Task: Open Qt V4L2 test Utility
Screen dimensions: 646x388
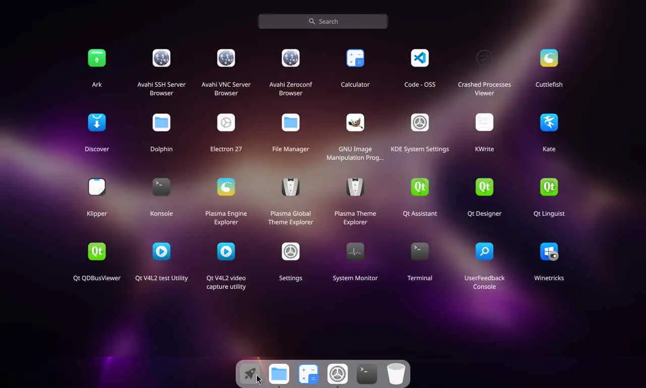Action: point(161,251)
